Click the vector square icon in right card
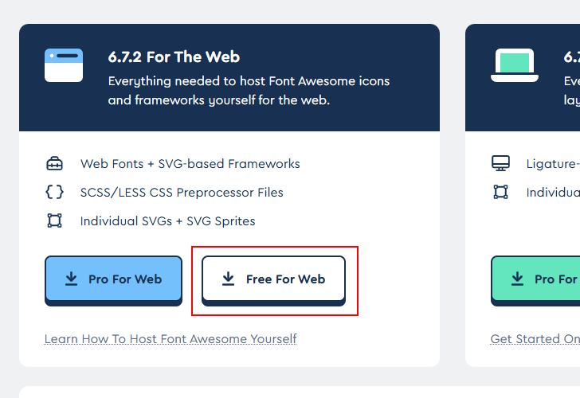Image resolution: width=580 pixels, height=398 pixels. [500, 193]
